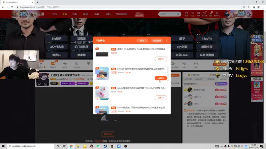This screenshot has height=149, width=266.
Task: Select the QKA付志海 streamer button
Action: coord(57,47)
